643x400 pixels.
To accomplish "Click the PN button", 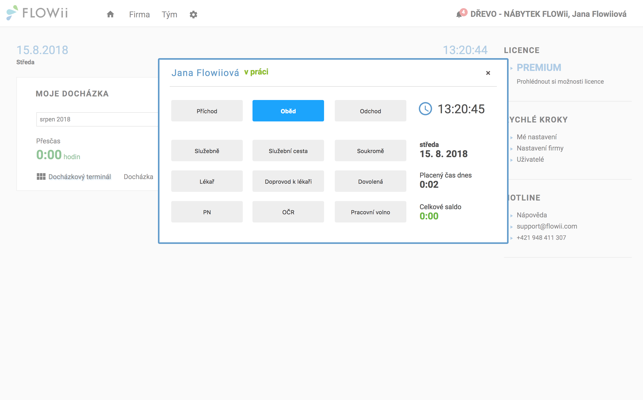I will (207, 212).
